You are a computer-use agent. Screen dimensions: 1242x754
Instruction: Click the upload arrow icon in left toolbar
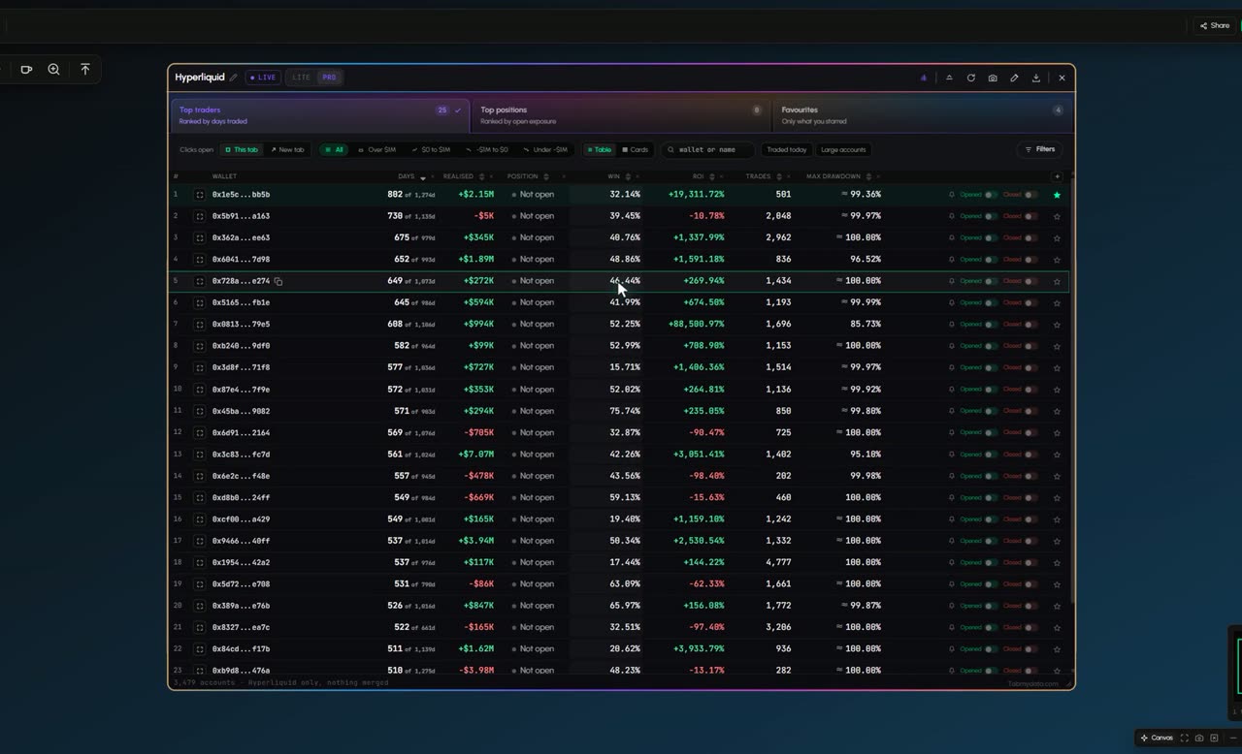(x=85, y=69)
